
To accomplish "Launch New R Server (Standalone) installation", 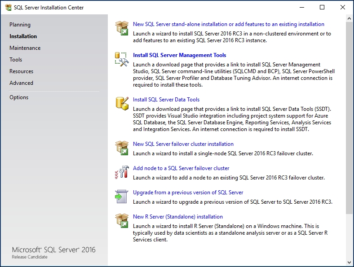I will pyautogui.click(x=178, y=217).
